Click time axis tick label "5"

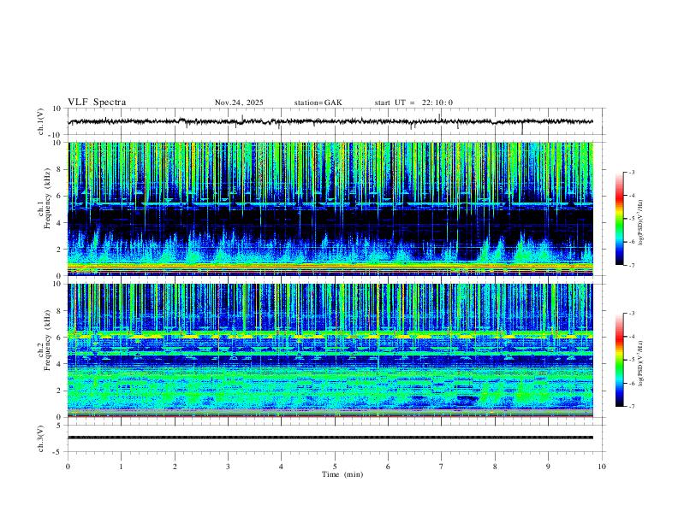pyautogui.click(x=335, y=467)
